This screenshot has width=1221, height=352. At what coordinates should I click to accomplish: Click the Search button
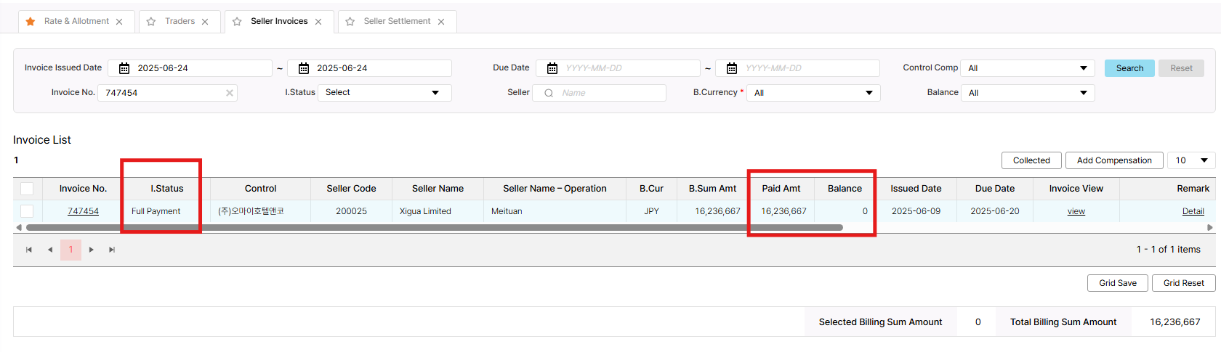(x=1129, y=68)
